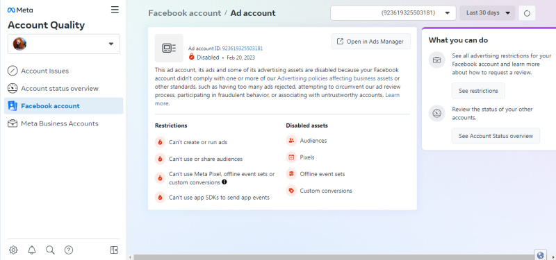Image resolution: width=556 pixels, height=260 pixels.
Task: Click the Meta Business Accounts briefcase icon
Action: point(13,123)
